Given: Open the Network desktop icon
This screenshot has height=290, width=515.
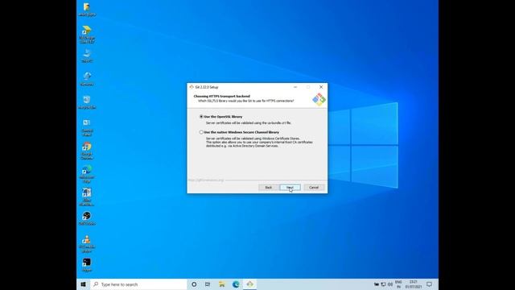Looking at the screenshot, I should pos(87,79).
